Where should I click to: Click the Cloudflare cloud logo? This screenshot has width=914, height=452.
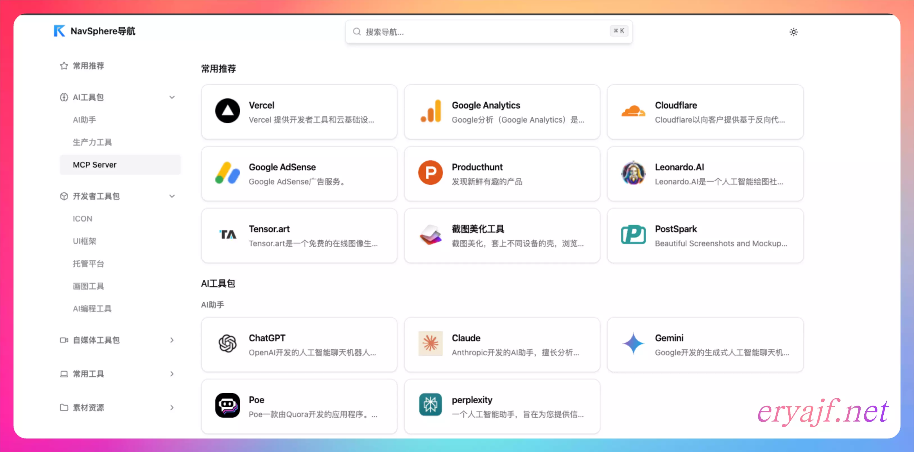tap(633, 111)
